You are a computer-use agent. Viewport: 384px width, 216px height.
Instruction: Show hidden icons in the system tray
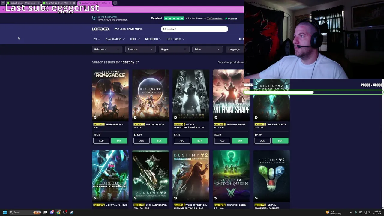pos(351,212)
